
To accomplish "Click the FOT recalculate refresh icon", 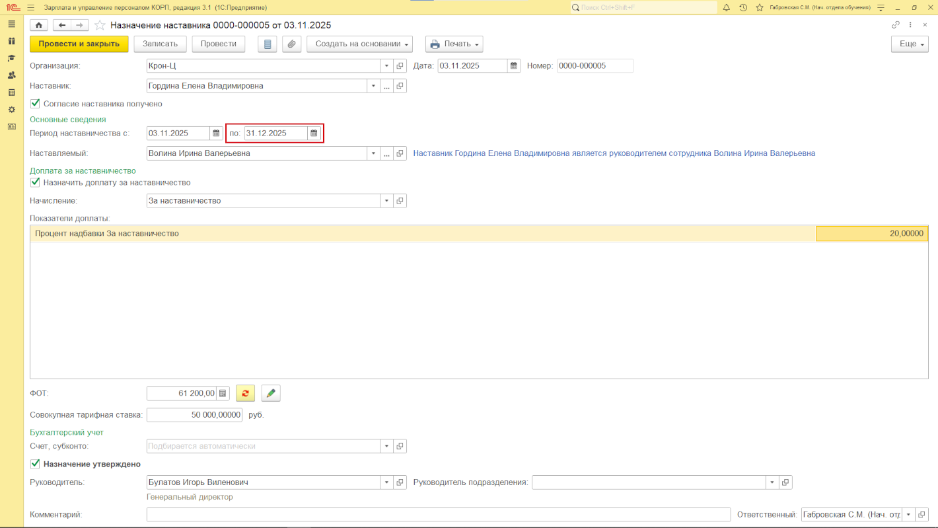I will point(245,393).
